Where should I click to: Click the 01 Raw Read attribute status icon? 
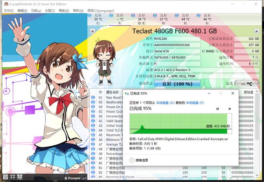pos(93,98)
